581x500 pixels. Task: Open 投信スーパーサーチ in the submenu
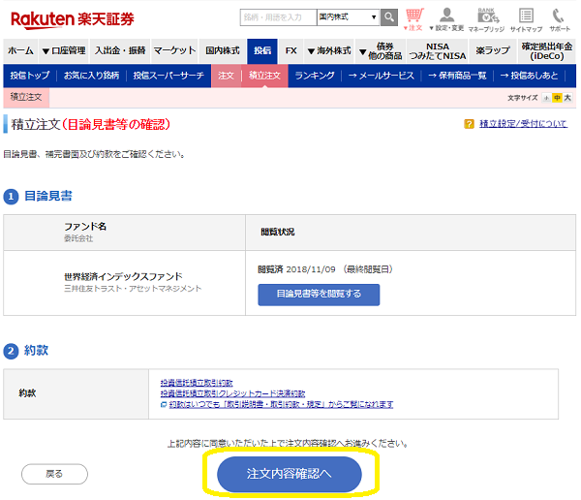click(x=168, y=76)
